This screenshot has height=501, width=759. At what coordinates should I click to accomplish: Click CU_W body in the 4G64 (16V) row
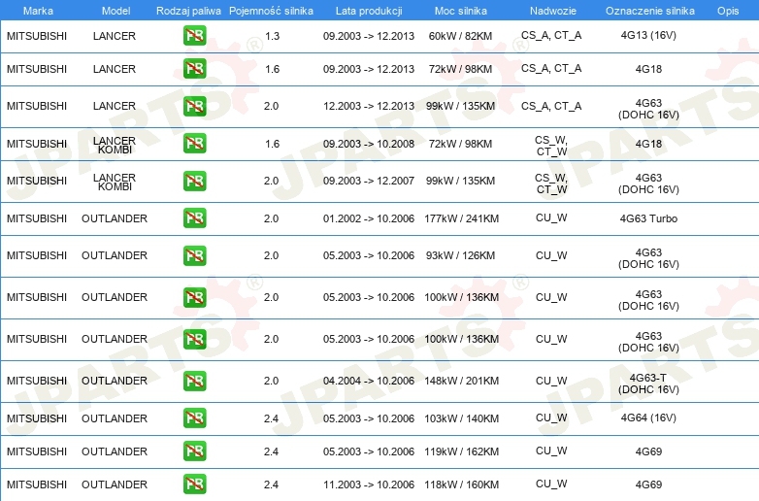pyautogui.click(x=551, y=417)
